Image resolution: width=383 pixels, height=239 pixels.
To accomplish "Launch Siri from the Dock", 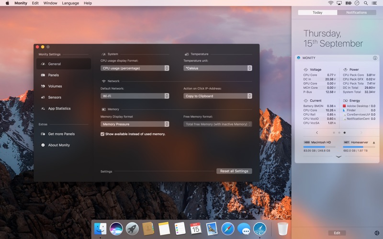I will 116,229.
